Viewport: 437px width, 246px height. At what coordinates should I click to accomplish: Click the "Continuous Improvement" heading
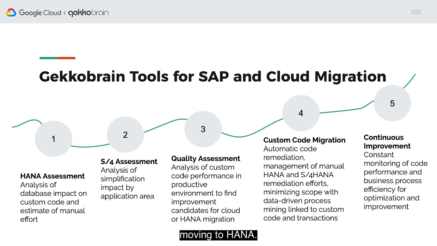pos(387,141)
